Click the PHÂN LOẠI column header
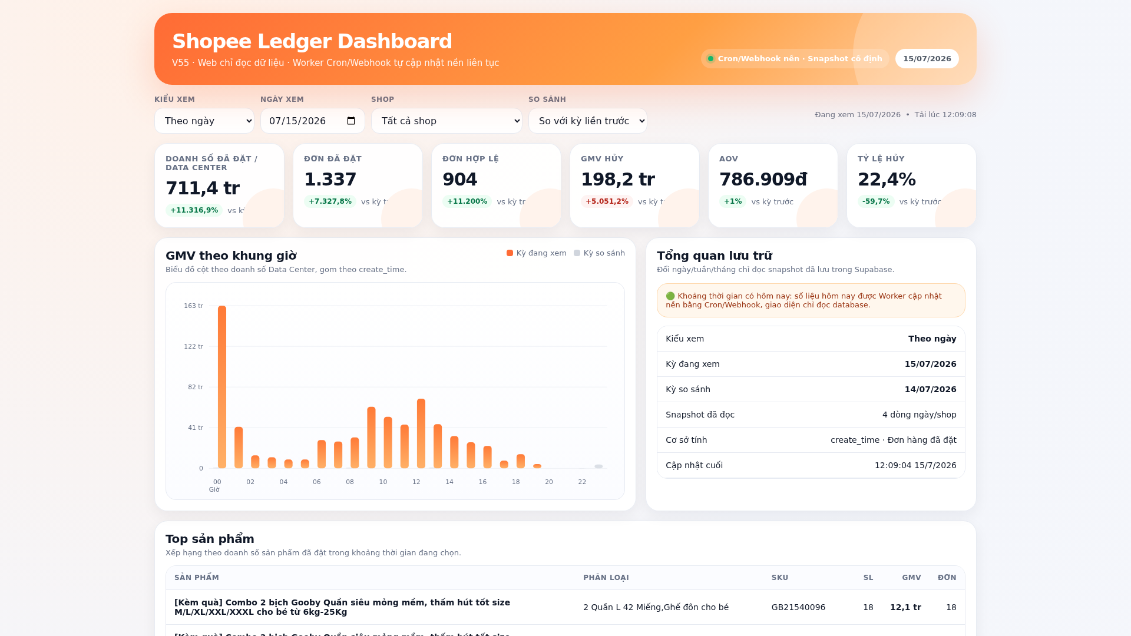The width and height of the screenshot is (1131, 636). [606, 578]
